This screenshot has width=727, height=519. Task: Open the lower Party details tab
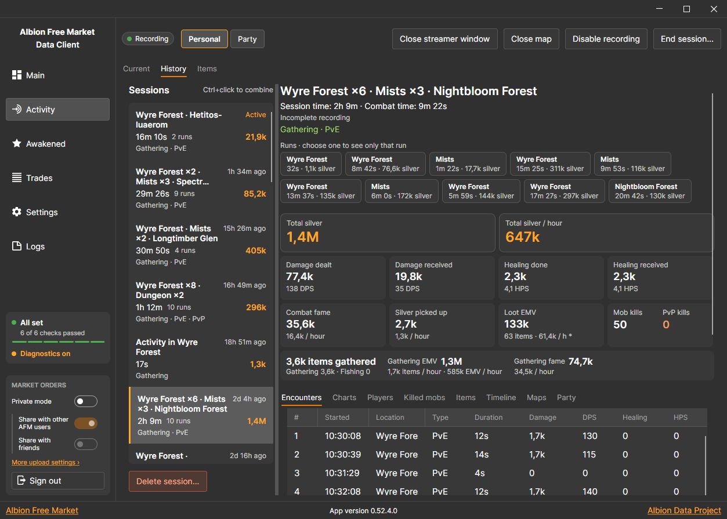(566, 397)
